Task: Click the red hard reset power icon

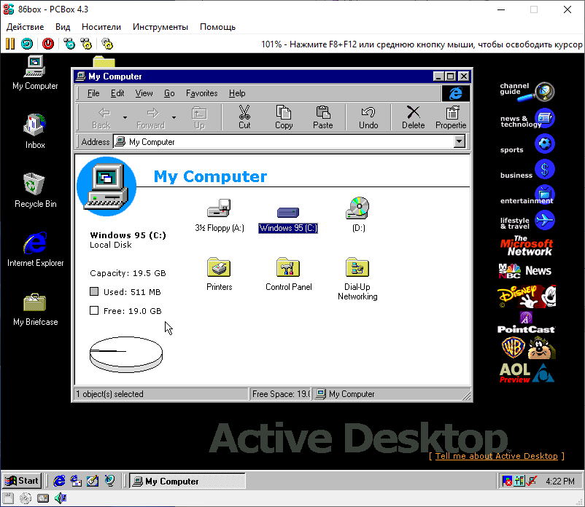Action: [48, 44]
